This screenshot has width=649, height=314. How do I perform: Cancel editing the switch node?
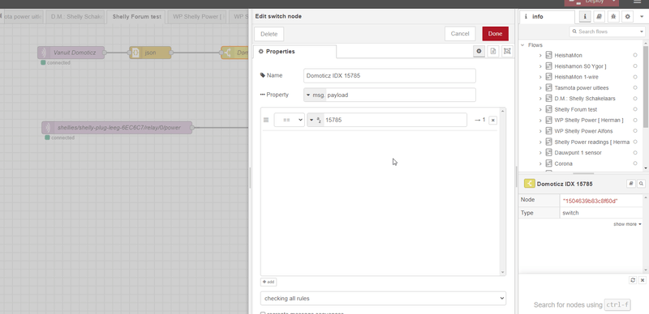tap(460, 34)
